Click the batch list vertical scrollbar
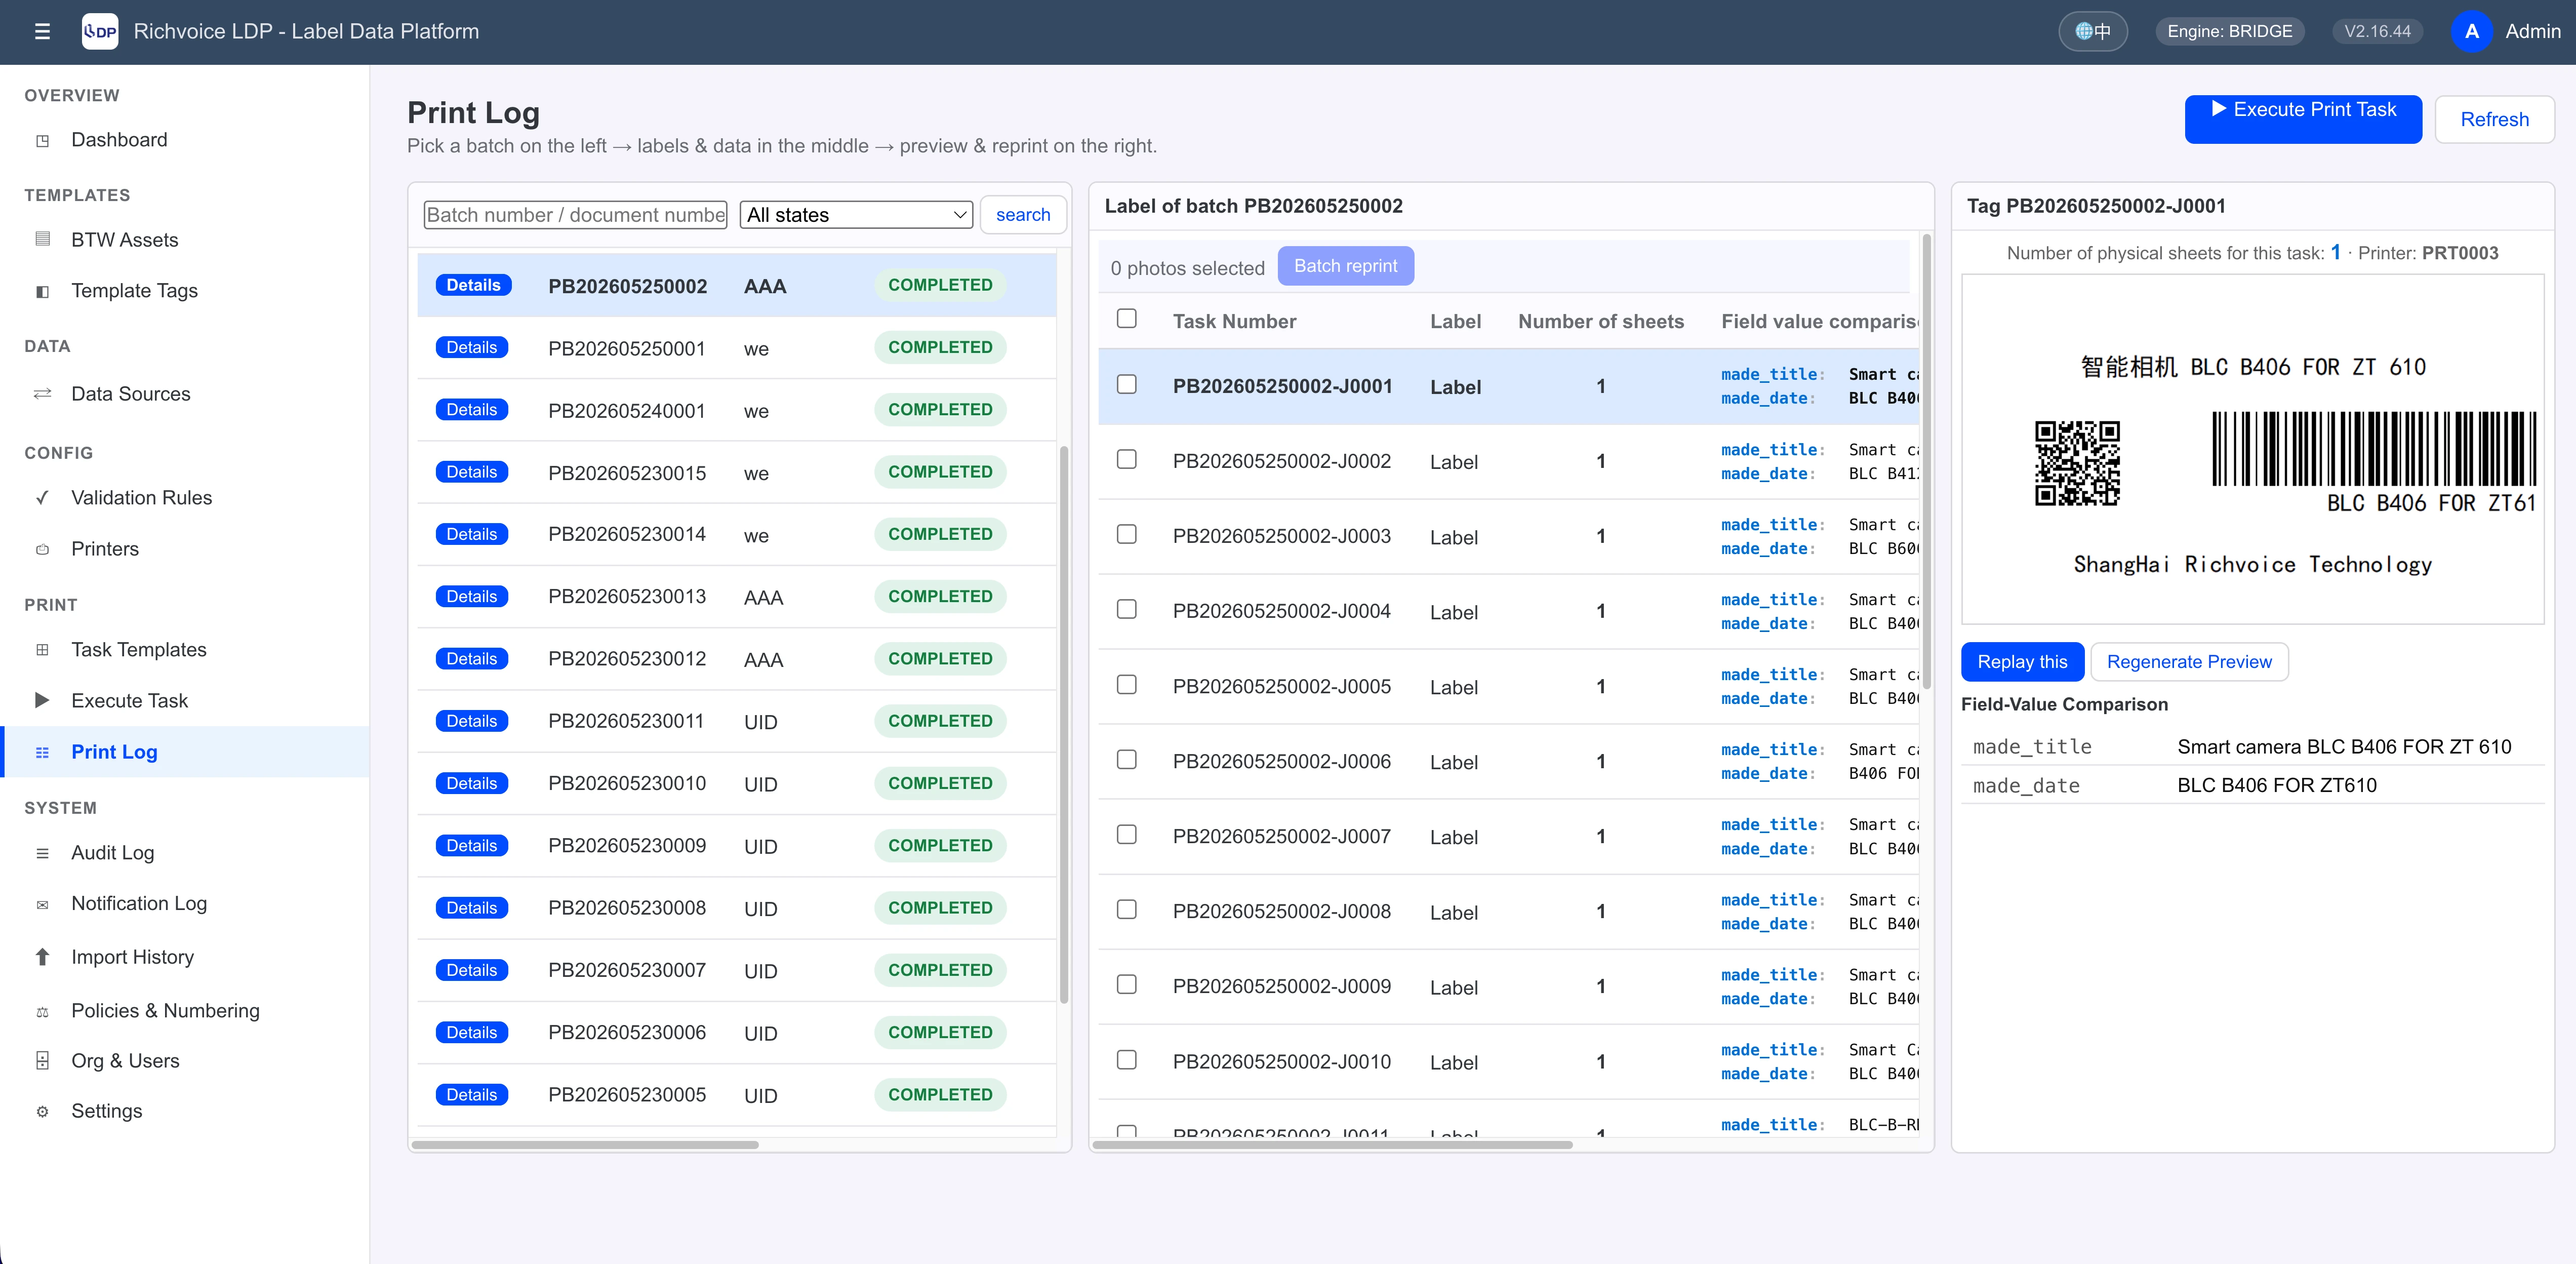Viewport: 2576px width, 1264px height. click(x=1063, y=724)
